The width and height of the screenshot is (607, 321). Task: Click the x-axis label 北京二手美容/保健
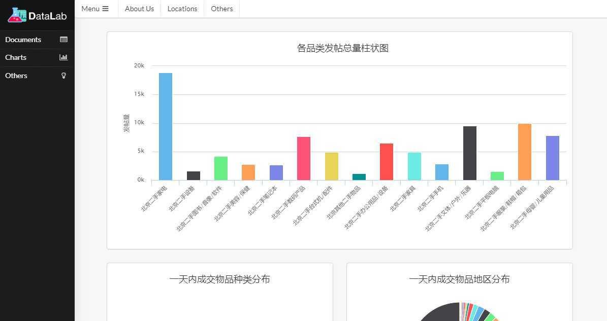pos(232,203)
